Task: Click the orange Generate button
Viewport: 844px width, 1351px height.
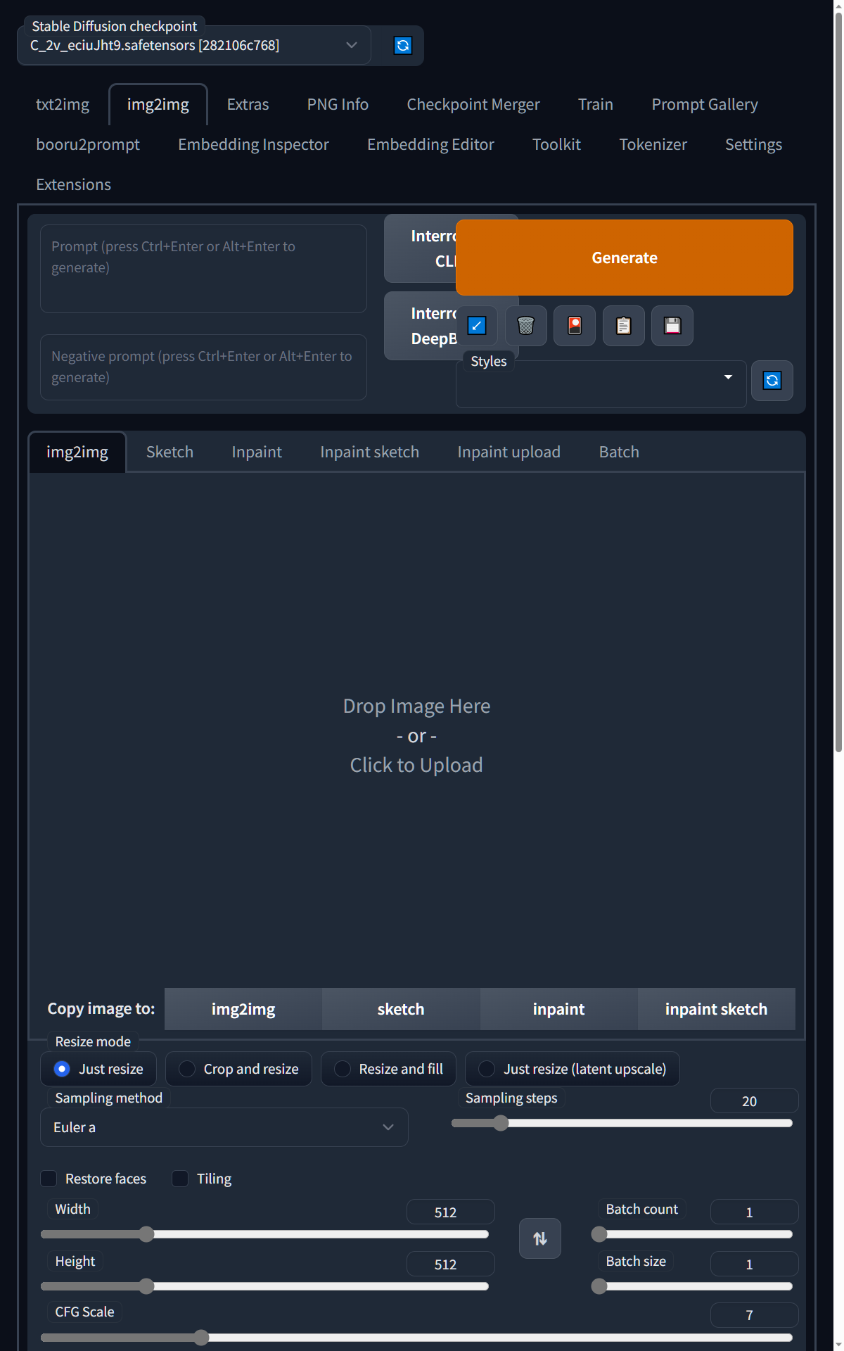Action: pyautogui.click(x=625, y=258)
